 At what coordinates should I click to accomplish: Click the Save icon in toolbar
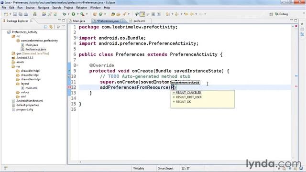pyautogui.click(x=15, y=14)
